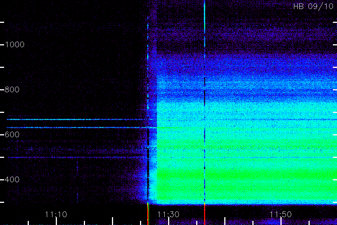Screen dimensions: 337x225
Task: Click the 600 frequency axis label
Action: tap(12, 135)
